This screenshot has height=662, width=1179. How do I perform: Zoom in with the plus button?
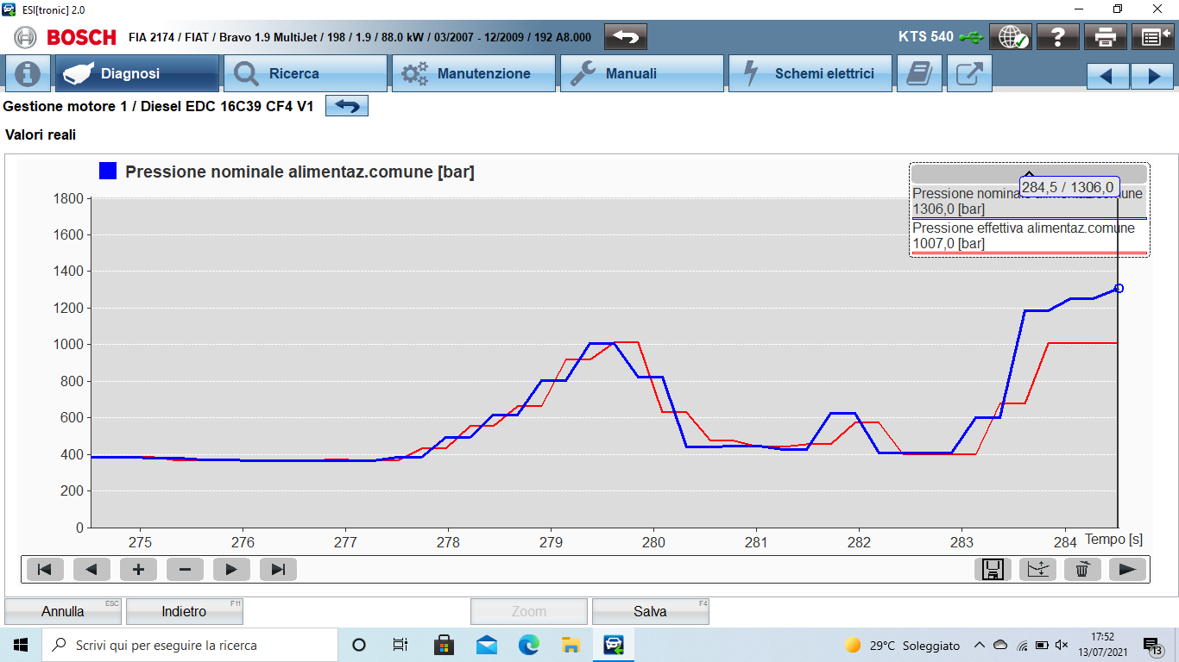click(x=138, y=569)
